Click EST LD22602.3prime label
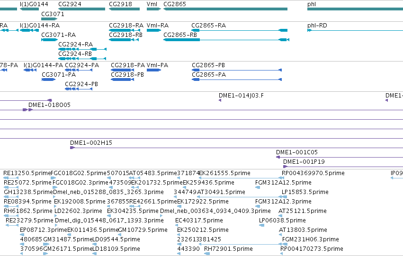Viewport: 403px width, 256px height. [79, 211]
